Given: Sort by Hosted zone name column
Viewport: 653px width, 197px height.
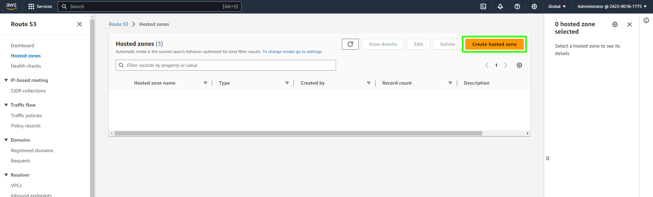Looking at the screenshot, I should tap(205, 83).
